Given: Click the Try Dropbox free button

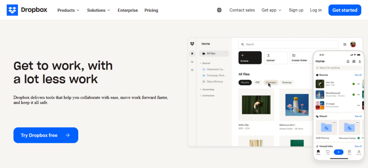Looking at the screenshot, I should [46, 135].
